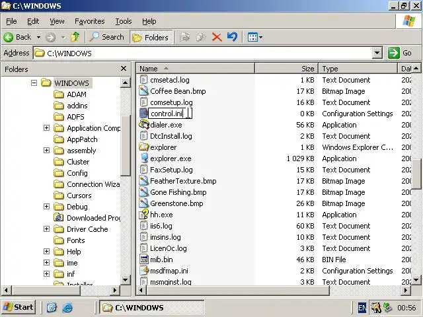Close the Folders pane
This screenshot has width=423, height=317.
pyautogui.click(x=124, y=69)
